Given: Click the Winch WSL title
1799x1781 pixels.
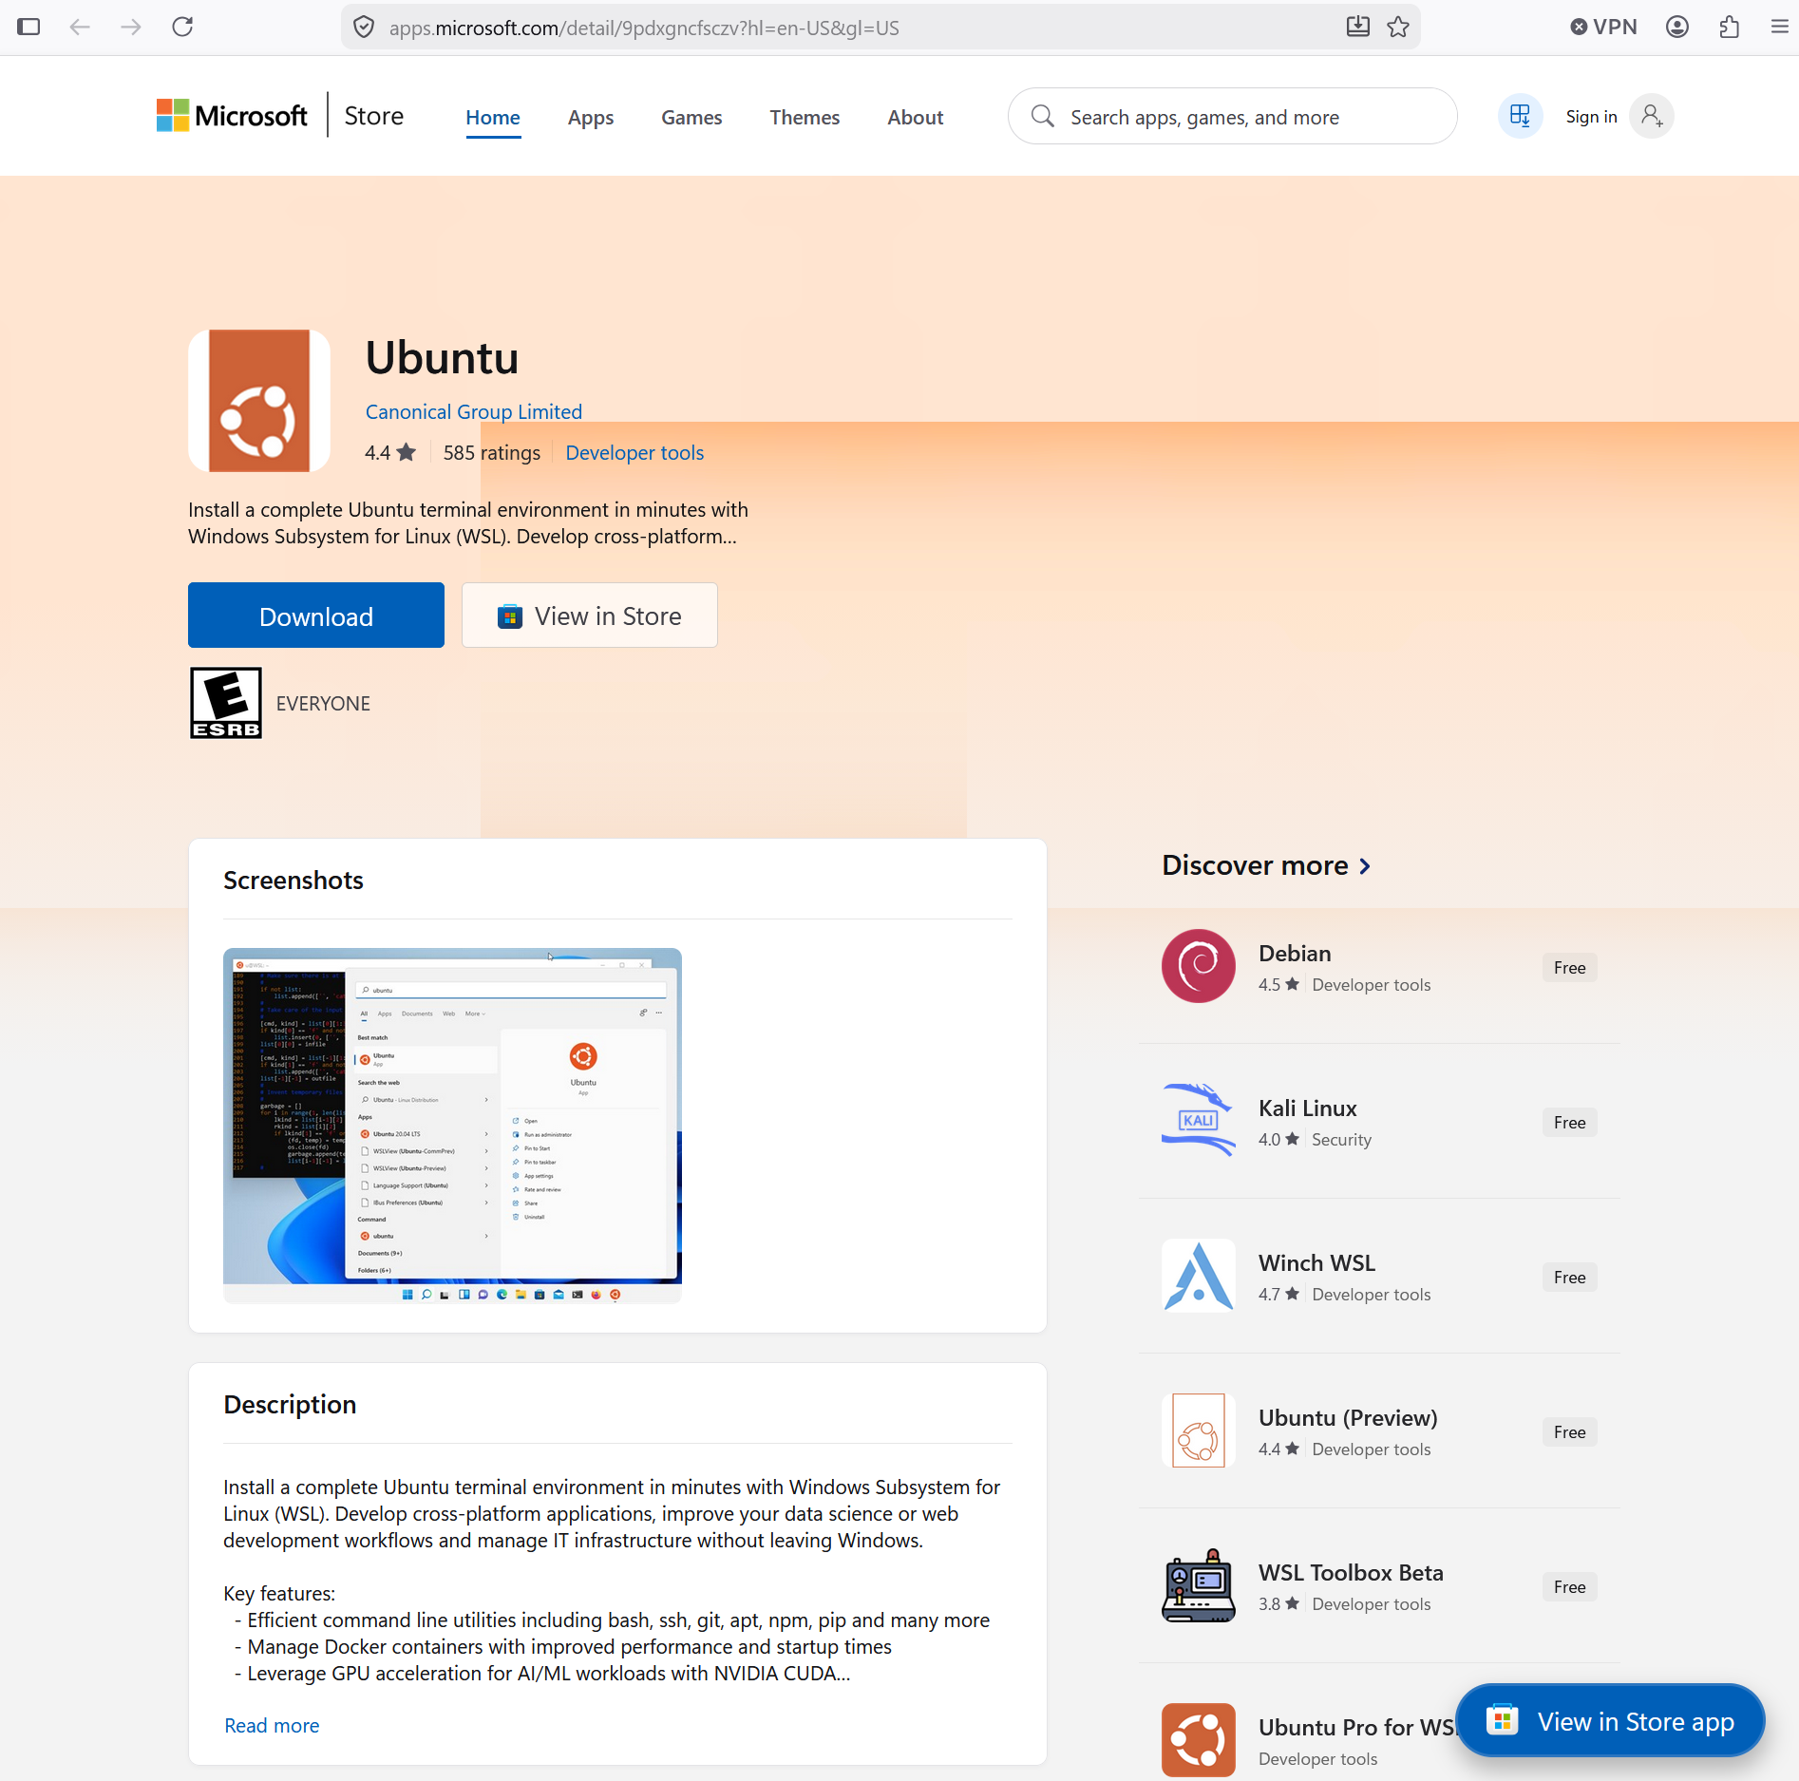Looking at the screenshot, I should coord(1316,1262).
